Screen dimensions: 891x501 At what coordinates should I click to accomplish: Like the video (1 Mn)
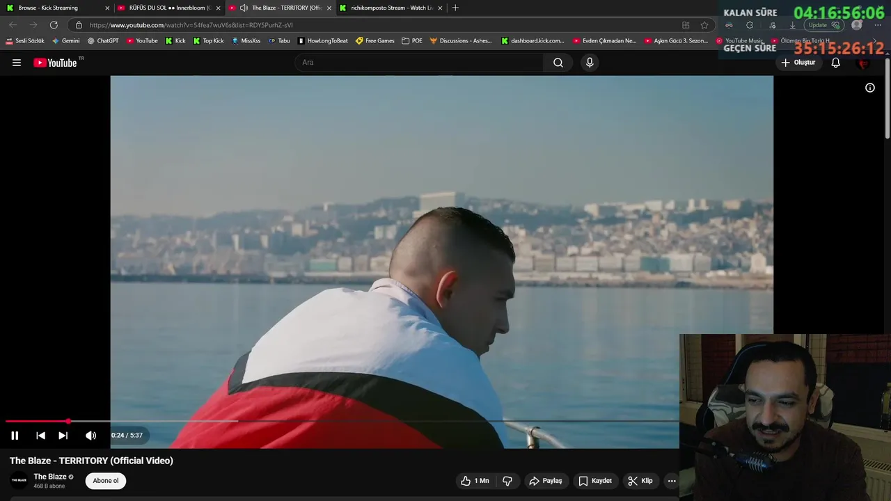pyautogui.click(x=475, y=481)
